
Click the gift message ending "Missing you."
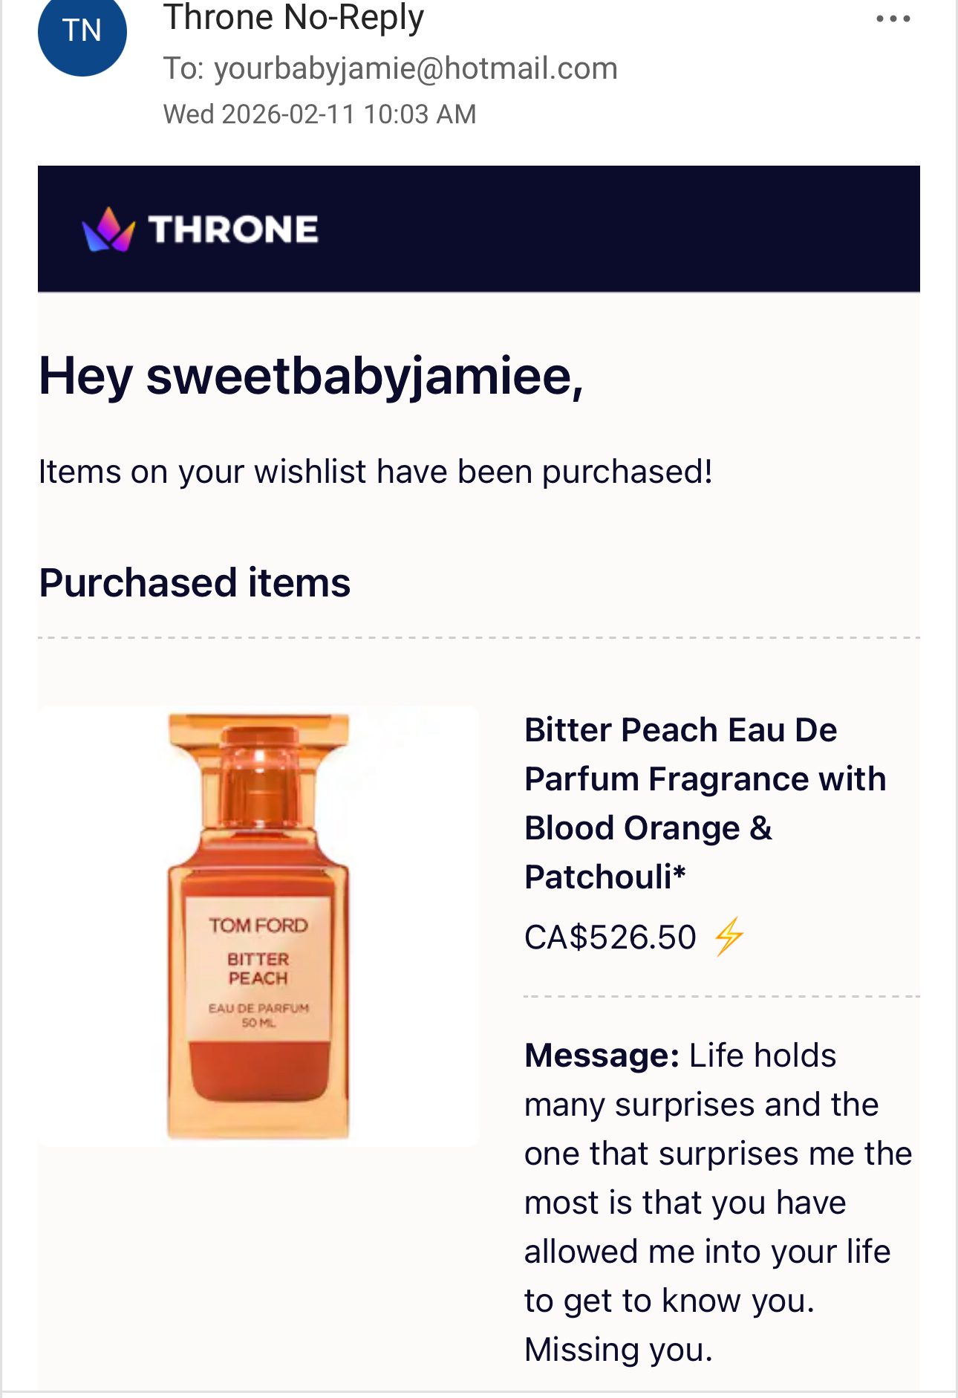coord(618,1350)
